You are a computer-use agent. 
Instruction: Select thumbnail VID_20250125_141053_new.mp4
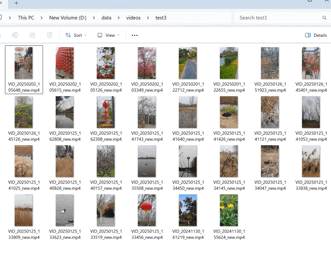(311, 112)
